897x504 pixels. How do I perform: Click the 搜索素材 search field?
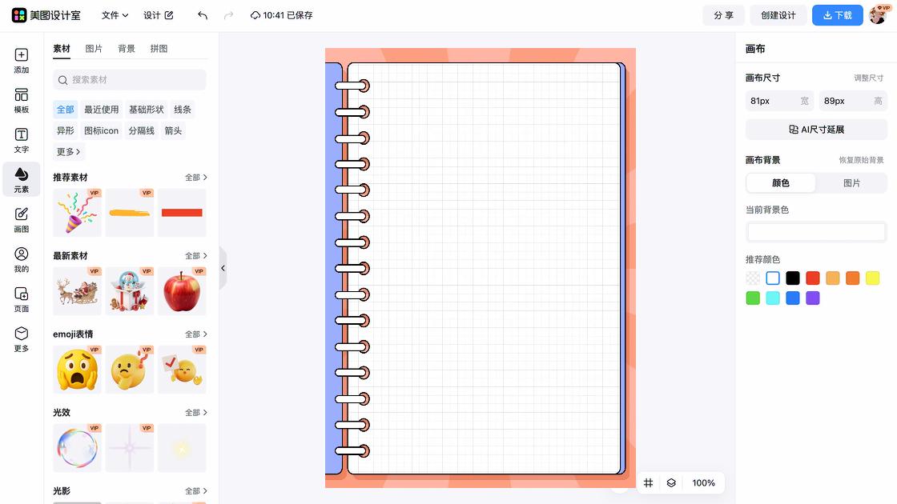tap(129, 80)
